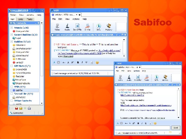Click Invite in the back MSN window
Viewport: 186px width, 139px height.
pyautogui.click(x=88, y=27)
